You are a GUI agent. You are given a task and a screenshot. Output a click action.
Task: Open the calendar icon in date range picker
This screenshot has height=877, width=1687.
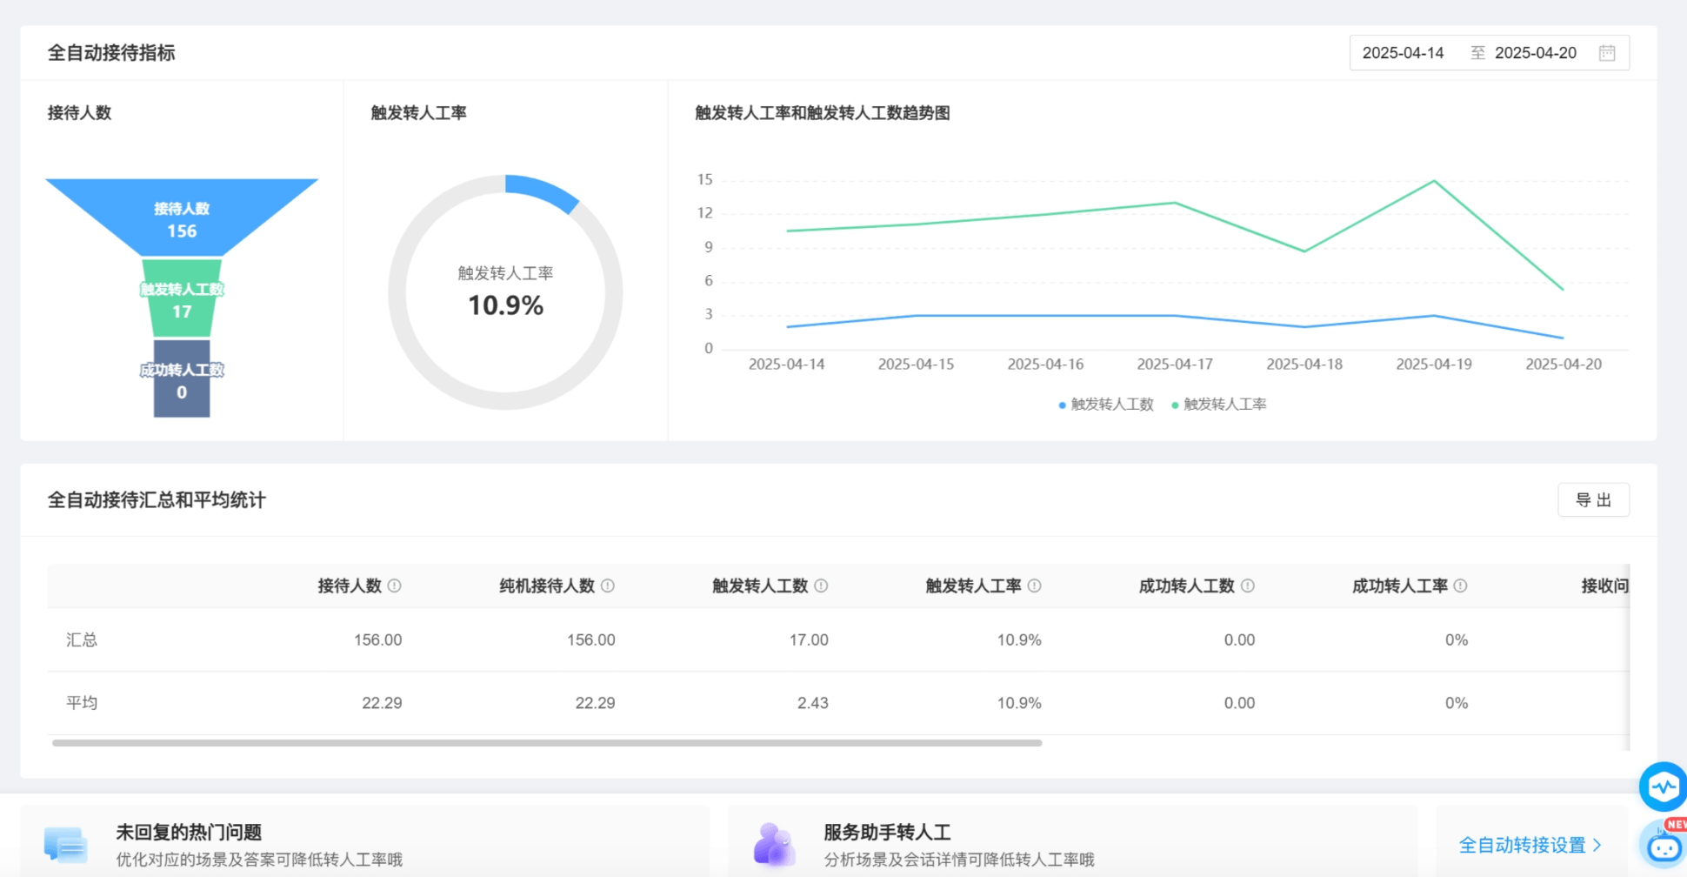1607,53
